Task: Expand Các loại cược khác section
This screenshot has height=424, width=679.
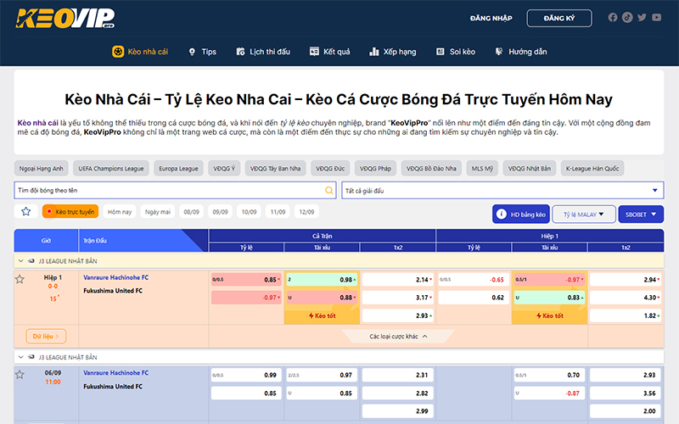Action: click(x=398, y=337)
